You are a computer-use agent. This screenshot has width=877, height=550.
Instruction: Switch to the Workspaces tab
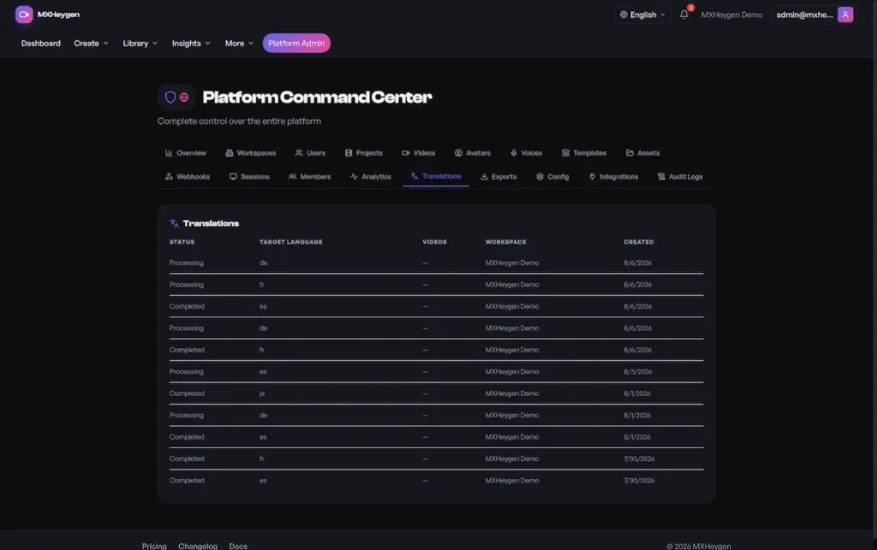[x=251, y=153]
